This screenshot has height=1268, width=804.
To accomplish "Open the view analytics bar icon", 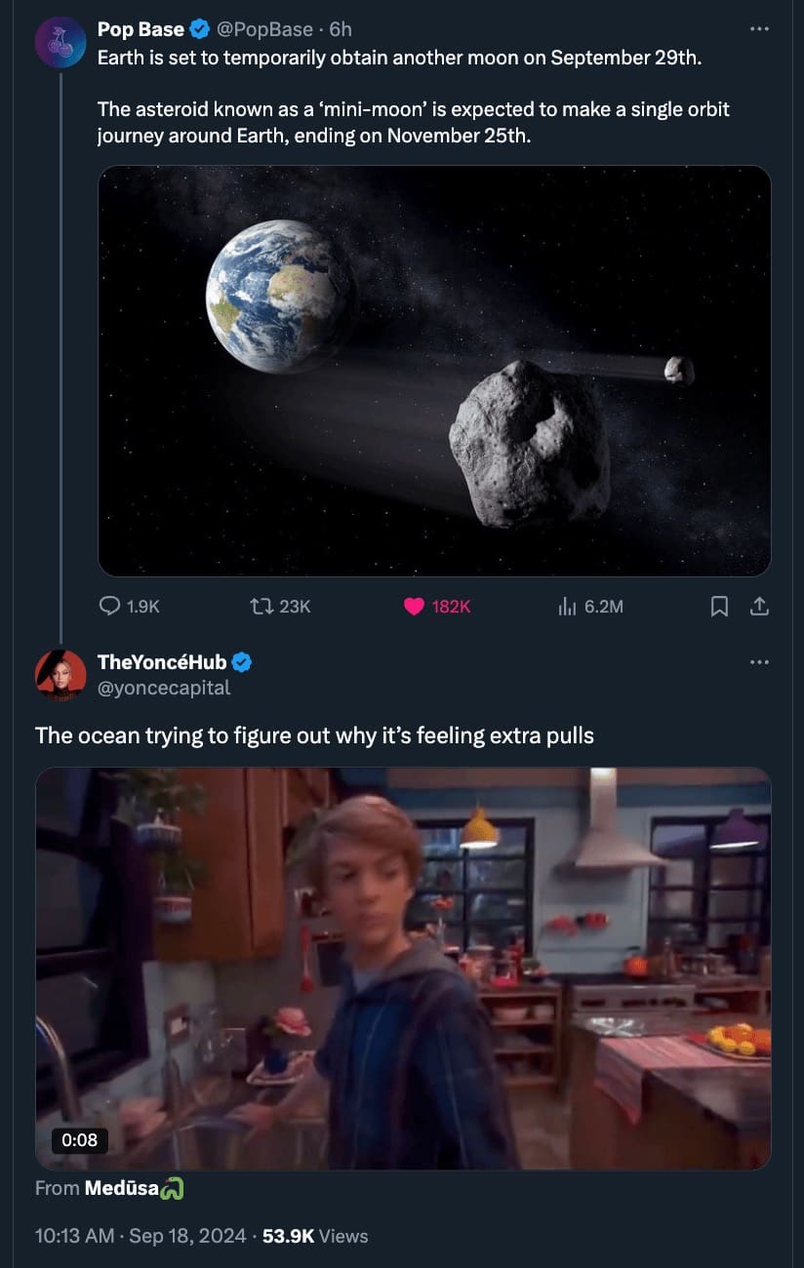I will click(567, 607).
